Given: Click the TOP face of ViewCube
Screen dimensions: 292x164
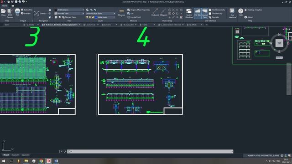Looking at the screenshot, I should (x=279, y=43).
